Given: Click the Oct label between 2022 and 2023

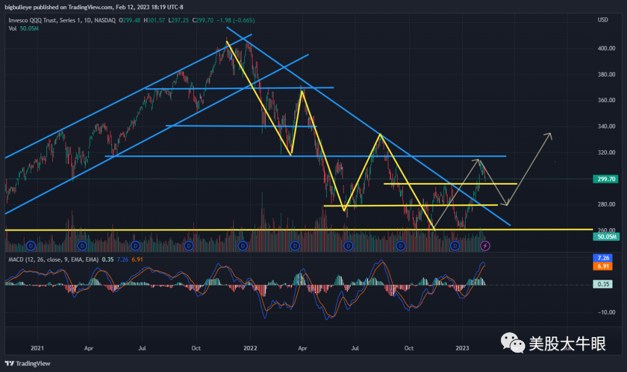Looking at the screenshot, I should (409, 348).
